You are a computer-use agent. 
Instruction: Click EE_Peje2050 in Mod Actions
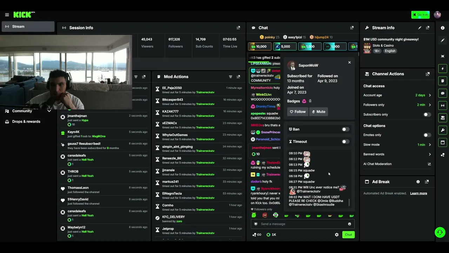click(x=172, y=88)
